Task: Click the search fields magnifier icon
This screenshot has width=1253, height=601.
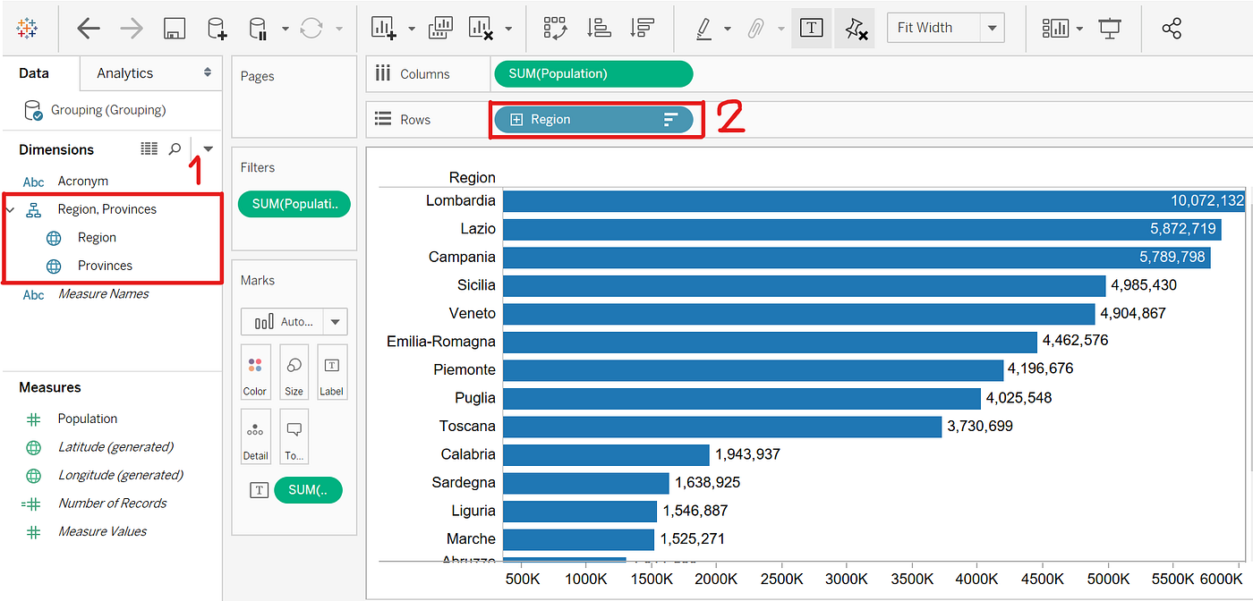Action: pyautogui.click(x=175, y=149)
